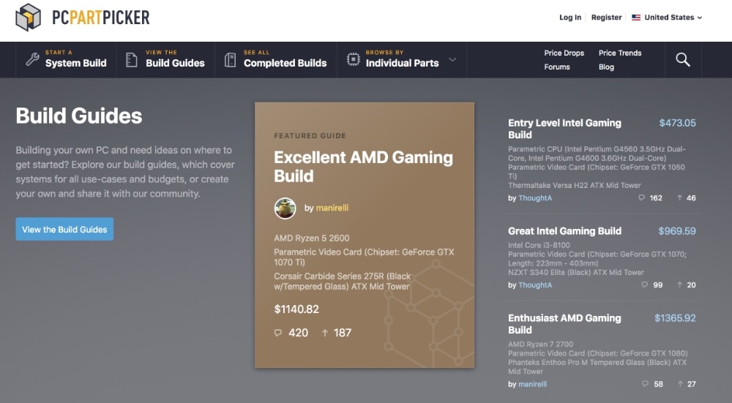Open the Price Drops link
732x403 pixels.
(x=564, y=53)
